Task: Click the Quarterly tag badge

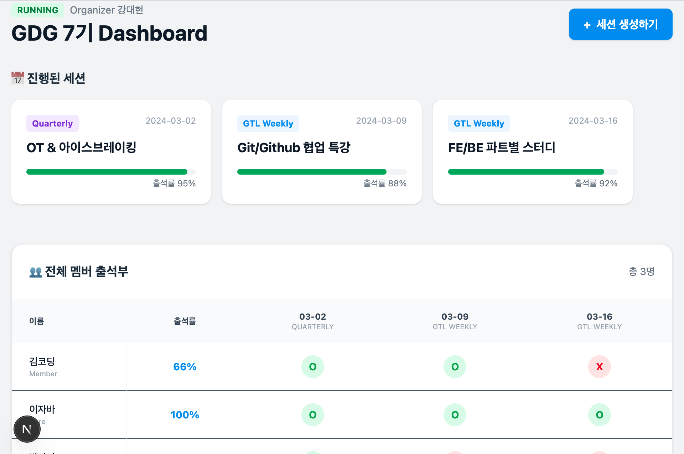Action: coord(52,123)
